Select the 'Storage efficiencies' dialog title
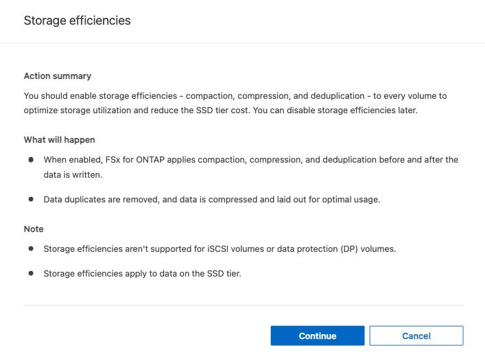 (77, 21)
